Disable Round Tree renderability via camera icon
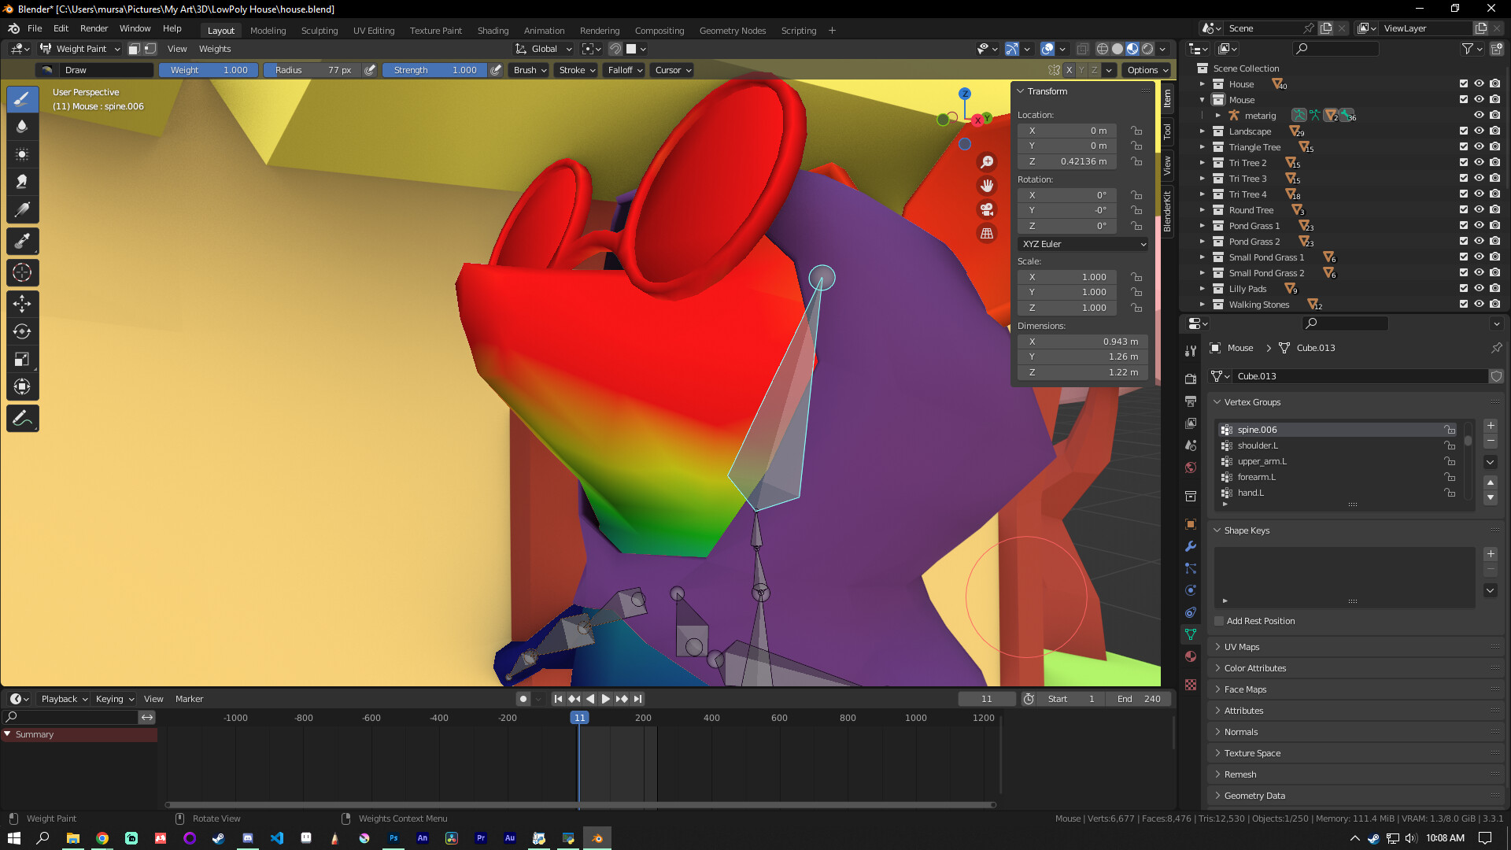The height and width of the screenshot is (850, 1511). click(1494, 209)
